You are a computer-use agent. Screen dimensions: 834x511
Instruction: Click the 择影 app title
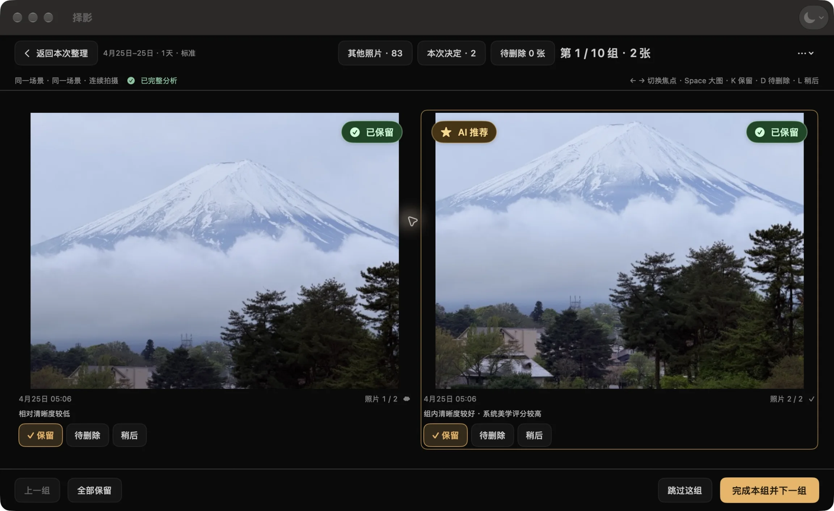(82, 17)
